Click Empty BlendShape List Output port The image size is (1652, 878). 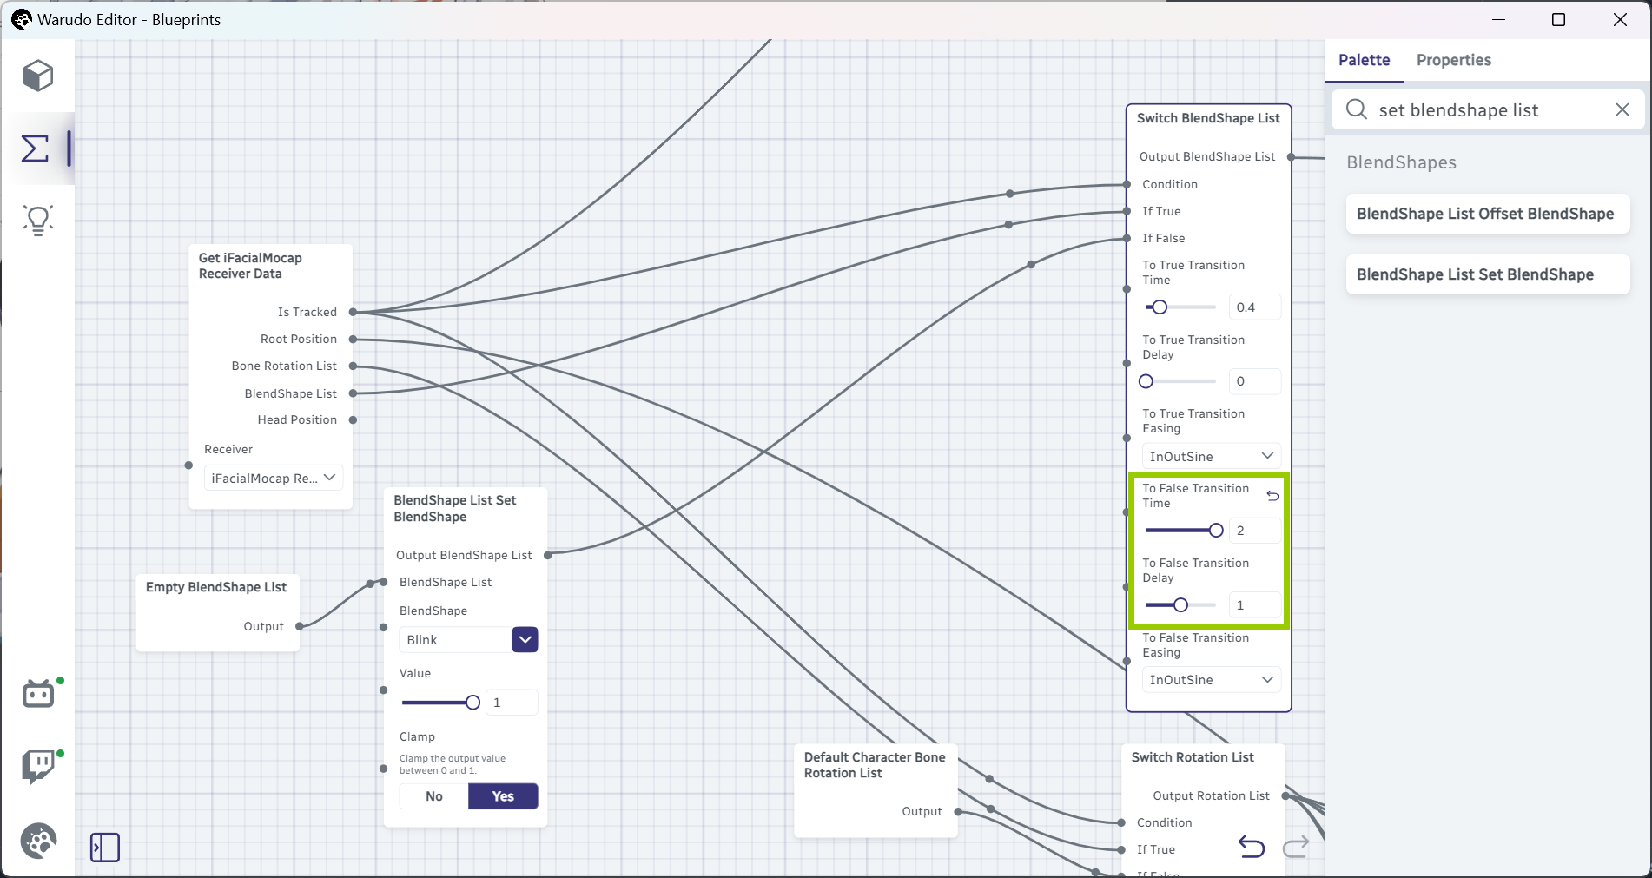(300, 626)
